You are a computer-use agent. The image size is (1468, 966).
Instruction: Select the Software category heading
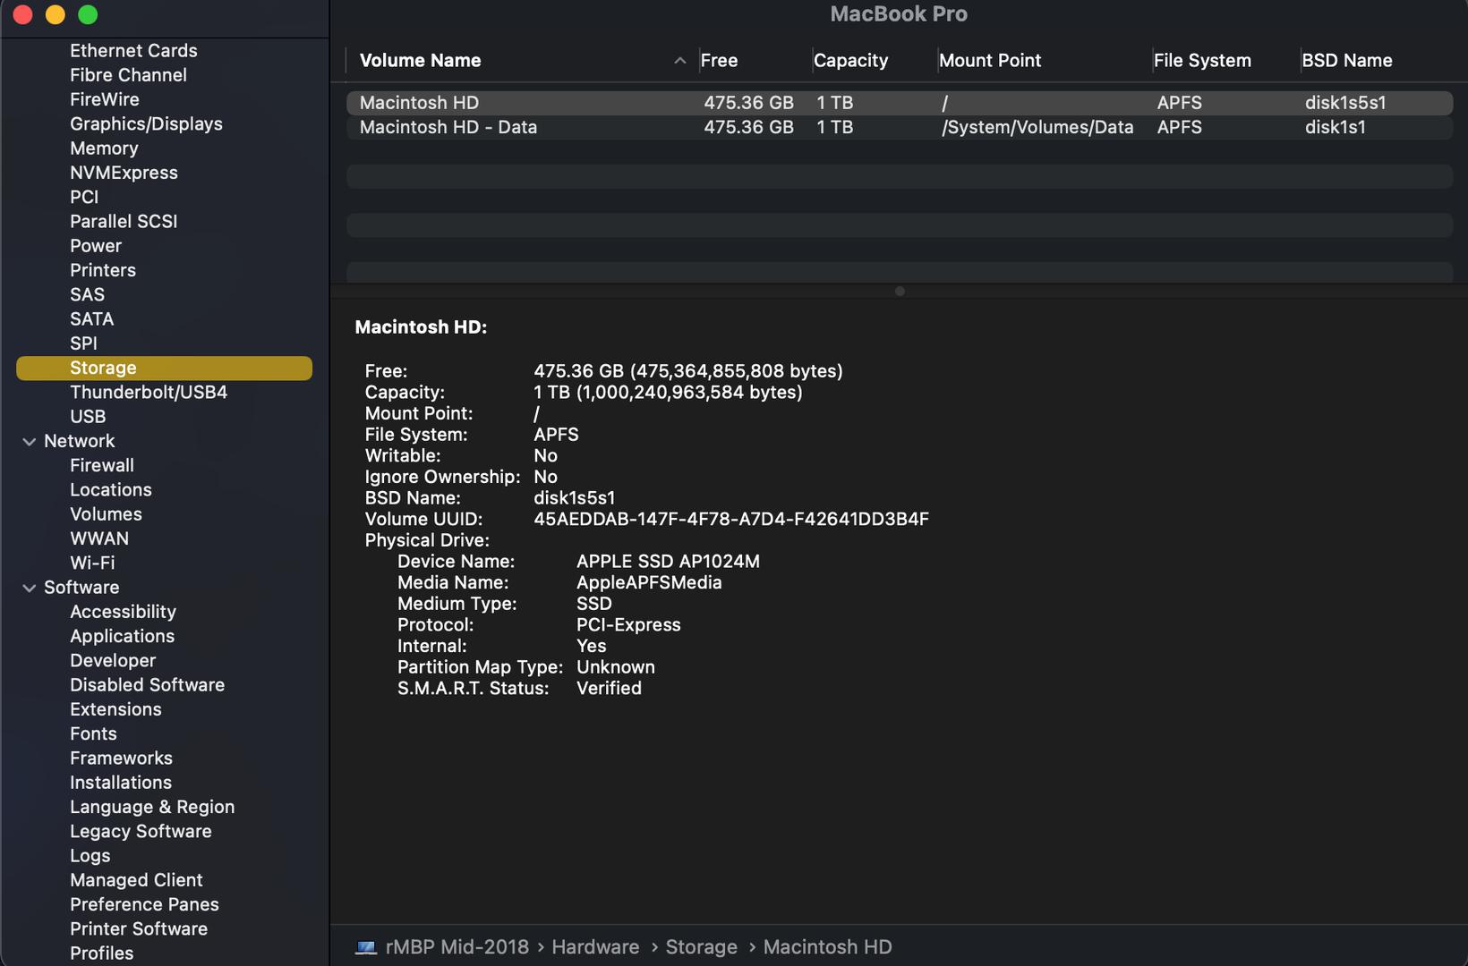pos(81,588)
